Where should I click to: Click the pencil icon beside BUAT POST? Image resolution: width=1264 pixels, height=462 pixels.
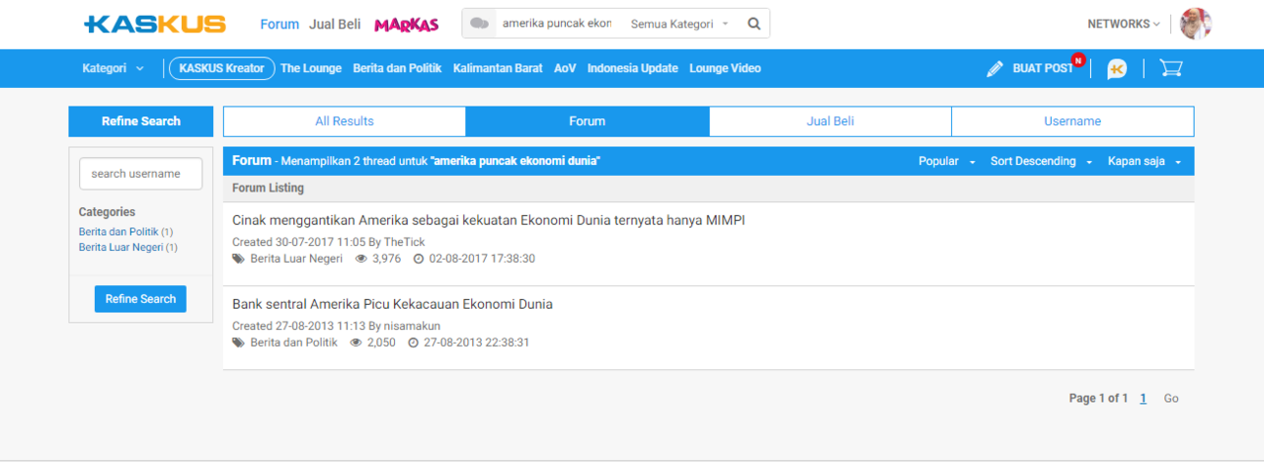point(994,69)
